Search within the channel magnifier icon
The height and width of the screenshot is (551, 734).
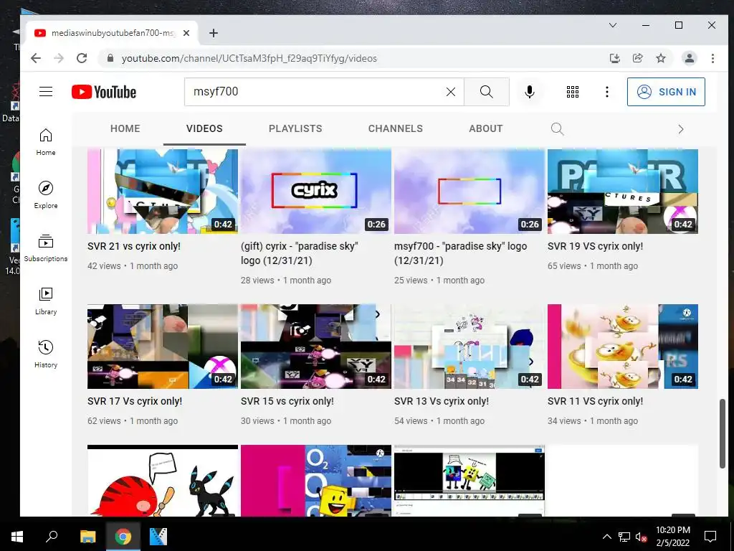557,129
